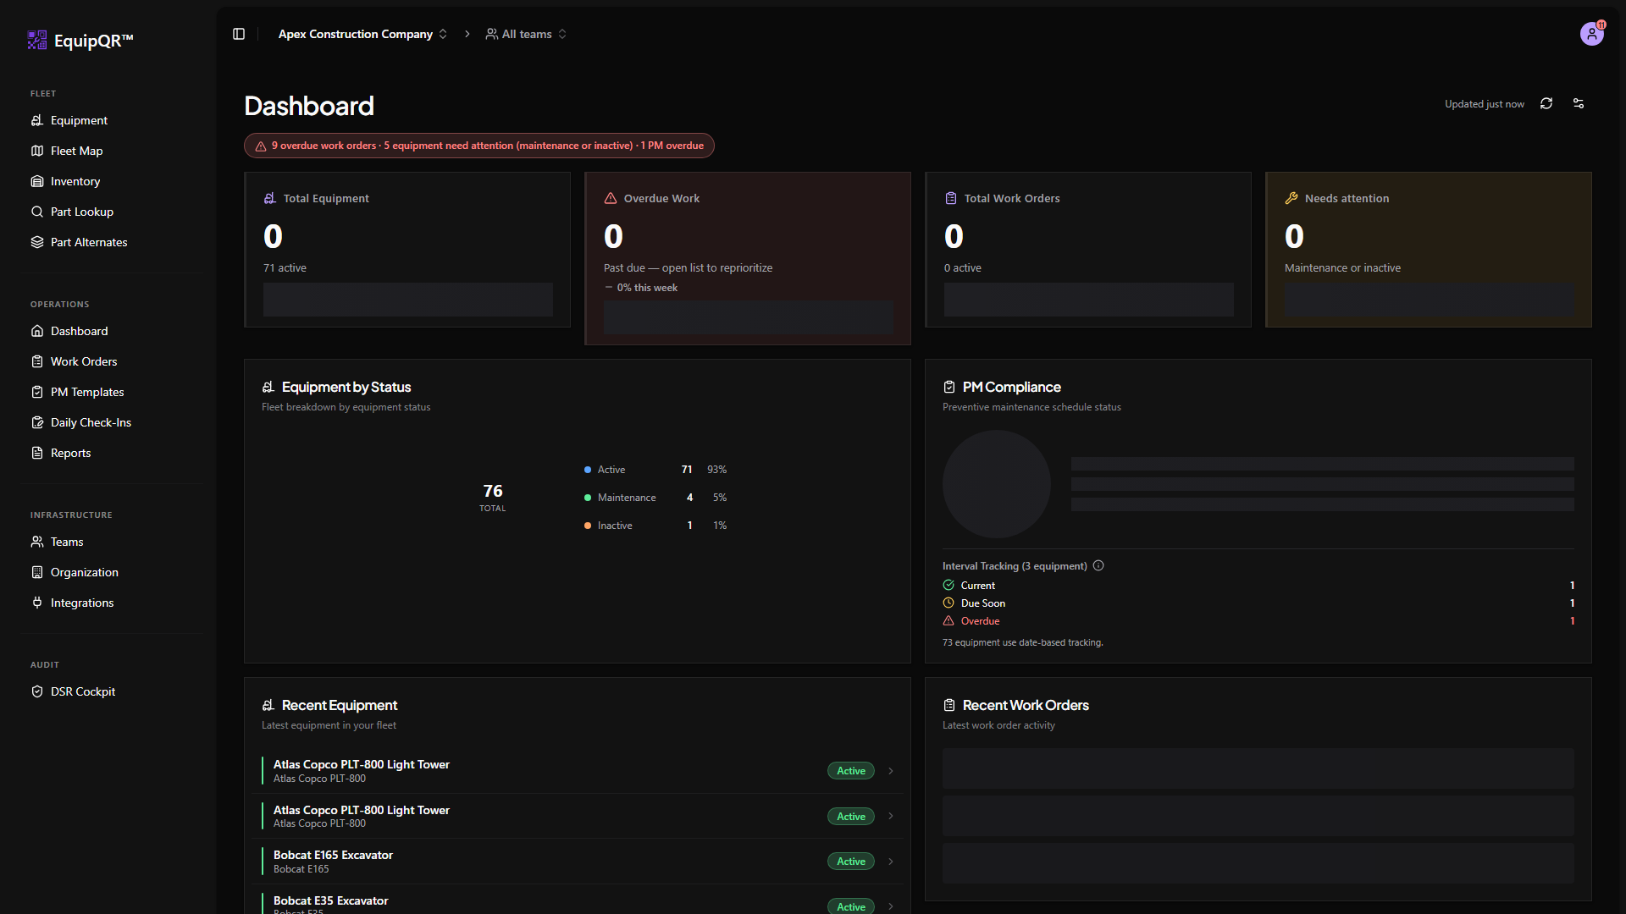Click the Overdue interval tracking row

pyautogui.click(x=1258, y=621)
